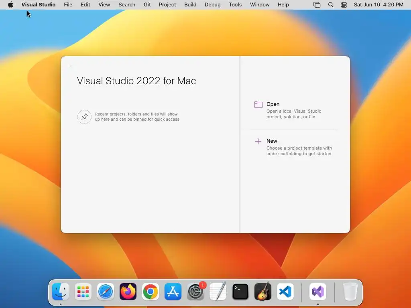This screenshot has height=308, width=411.
Task: Open the Help menu
Action: (283, 5)
